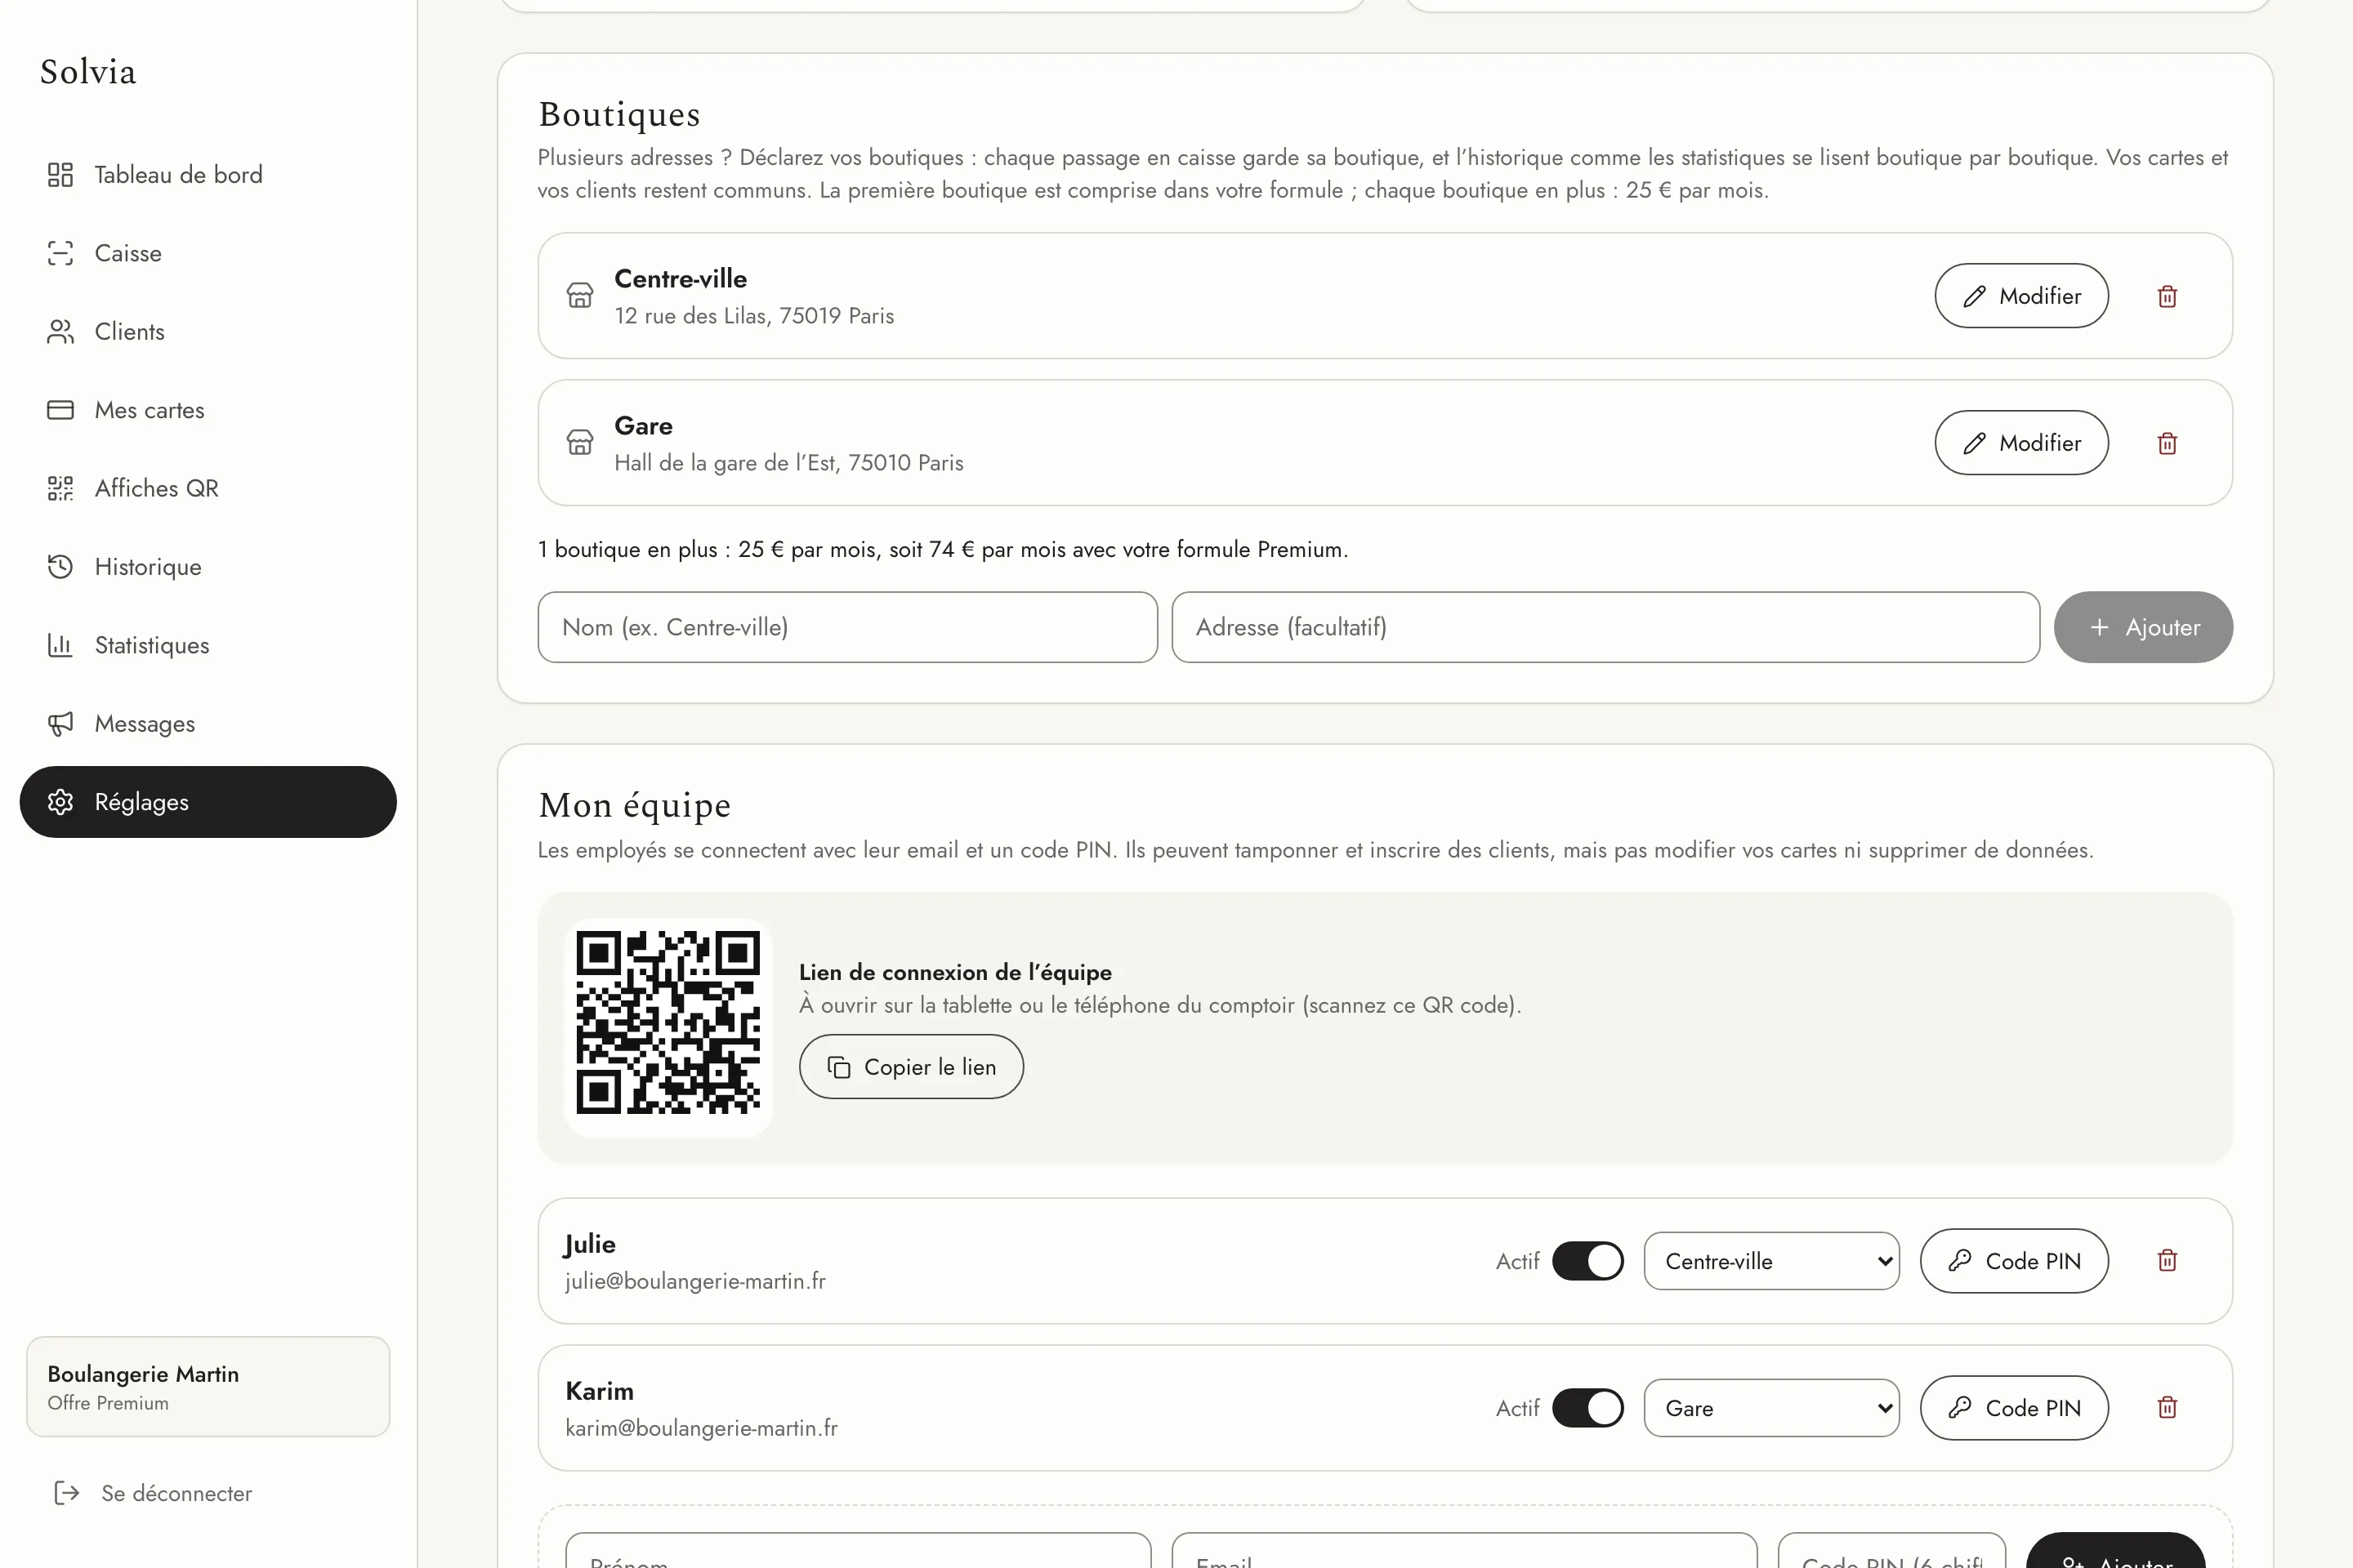Delete the Gare boutique with trash icon
2353x1568 pixels.
click(2167, 443)
